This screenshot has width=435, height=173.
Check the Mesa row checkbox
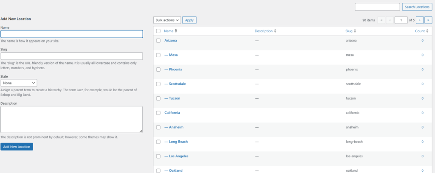point(158,55)
